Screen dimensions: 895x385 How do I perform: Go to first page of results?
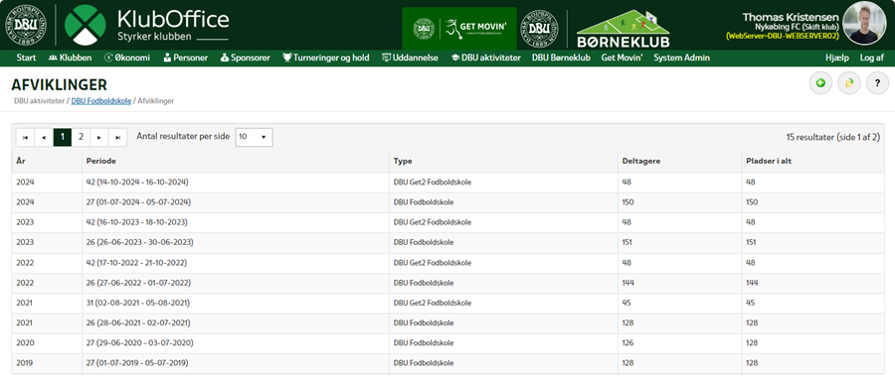pyautogui.click(x=25, y=137)
